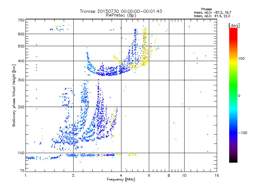Select the 'mean, sd,X: 91.4, 22.0' line
Screen dimensions: 255x191
click(x=212, y=16)
